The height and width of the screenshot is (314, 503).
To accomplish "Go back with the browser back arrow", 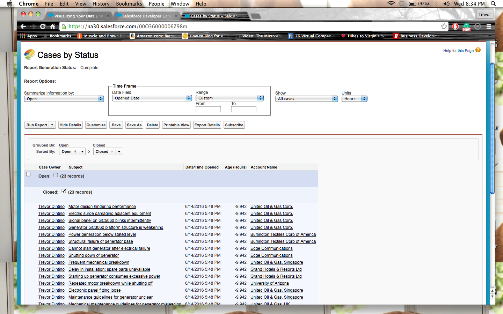I will point(23,26).
